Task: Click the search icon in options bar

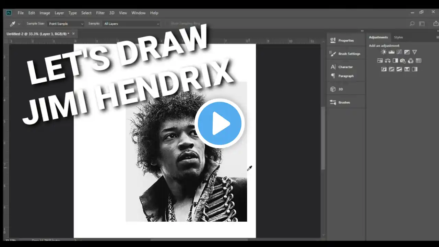Action: point(412,24)
